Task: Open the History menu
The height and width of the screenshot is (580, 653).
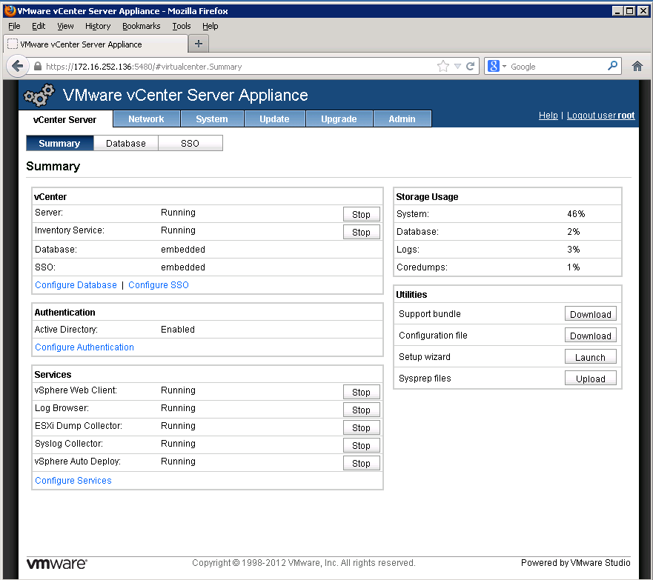Action: [98, 26]
